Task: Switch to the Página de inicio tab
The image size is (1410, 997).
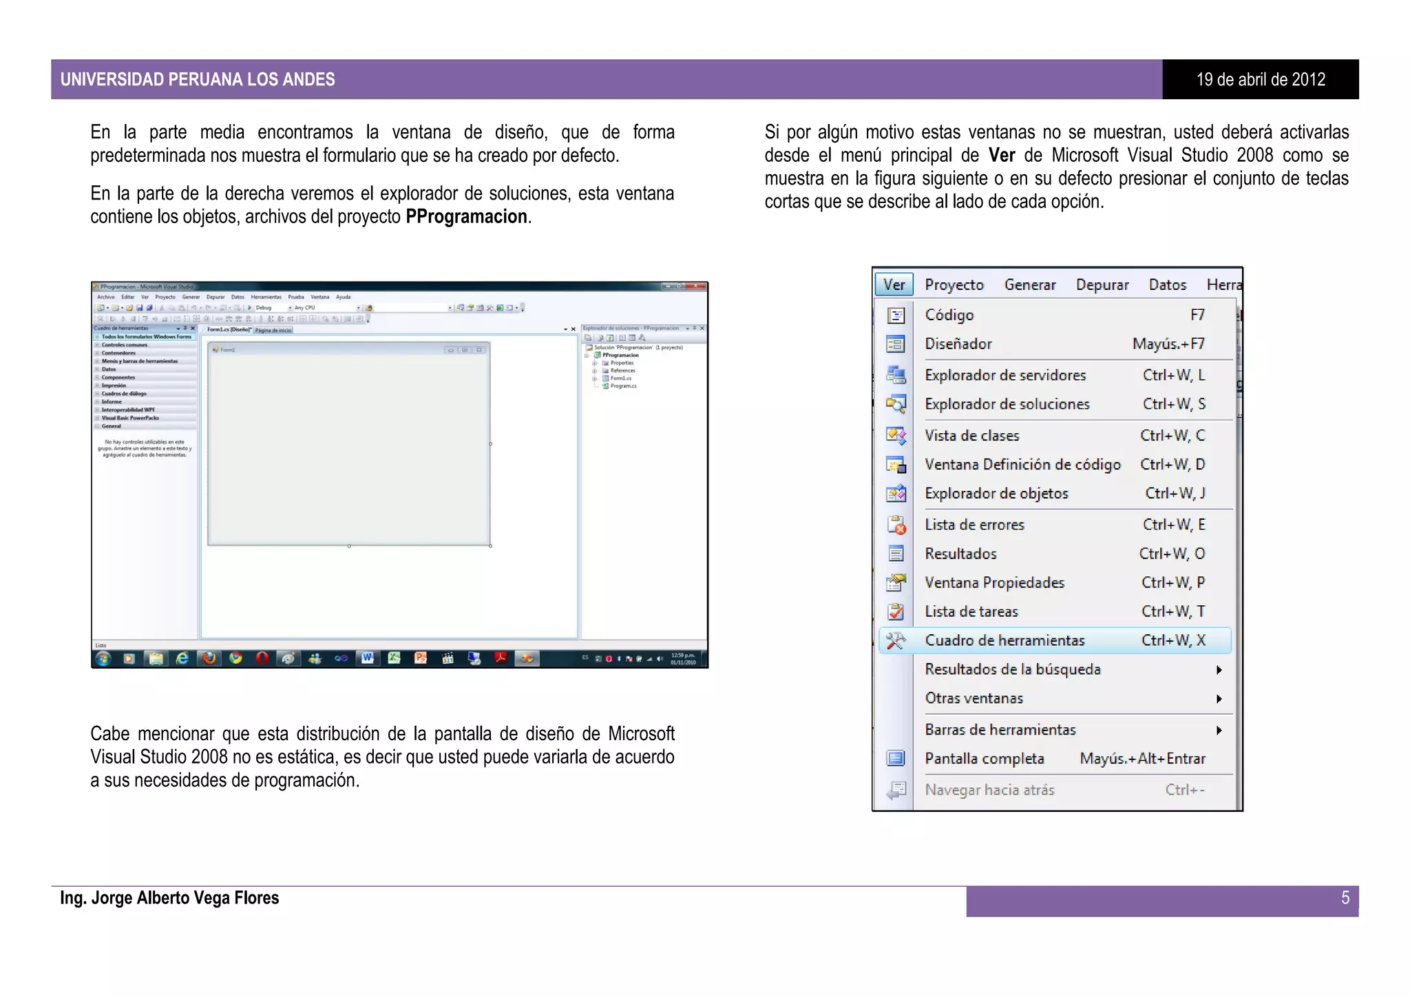Action: click(x=273, y=330)
